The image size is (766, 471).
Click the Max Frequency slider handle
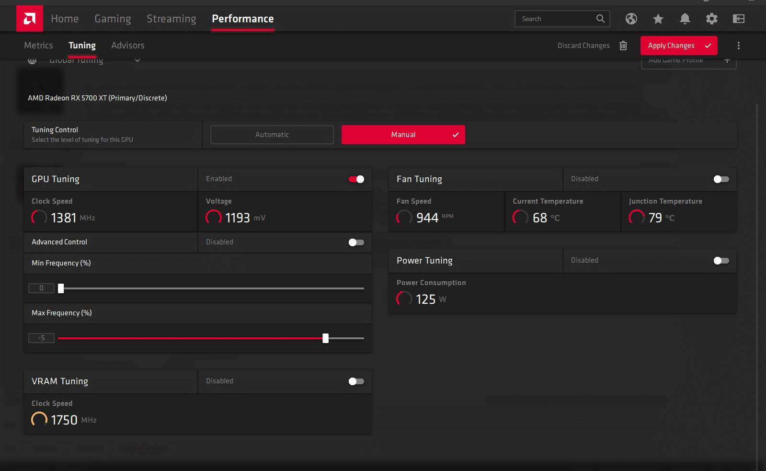[326, 338]
